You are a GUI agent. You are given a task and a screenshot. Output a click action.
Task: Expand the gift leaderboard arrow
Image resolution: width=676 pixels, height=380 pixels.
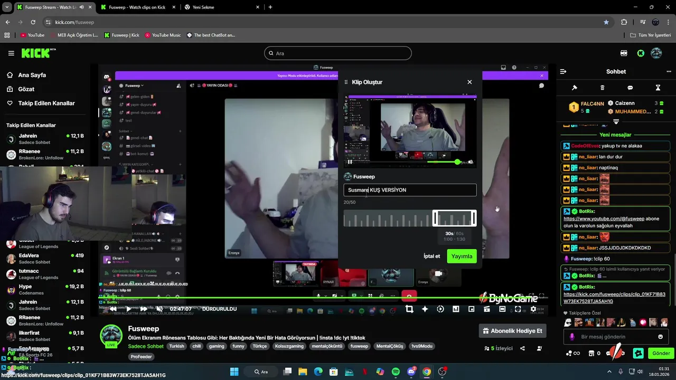pos(616,122)
